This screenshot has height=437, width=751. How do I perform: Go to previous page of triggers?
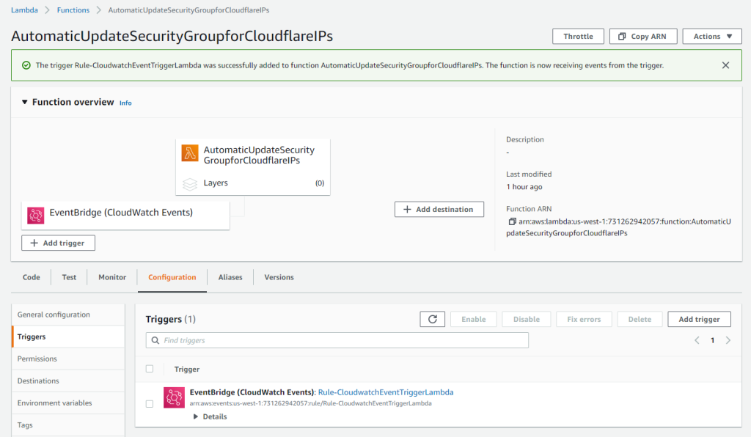pyautogui.click(x=697, y=340)
